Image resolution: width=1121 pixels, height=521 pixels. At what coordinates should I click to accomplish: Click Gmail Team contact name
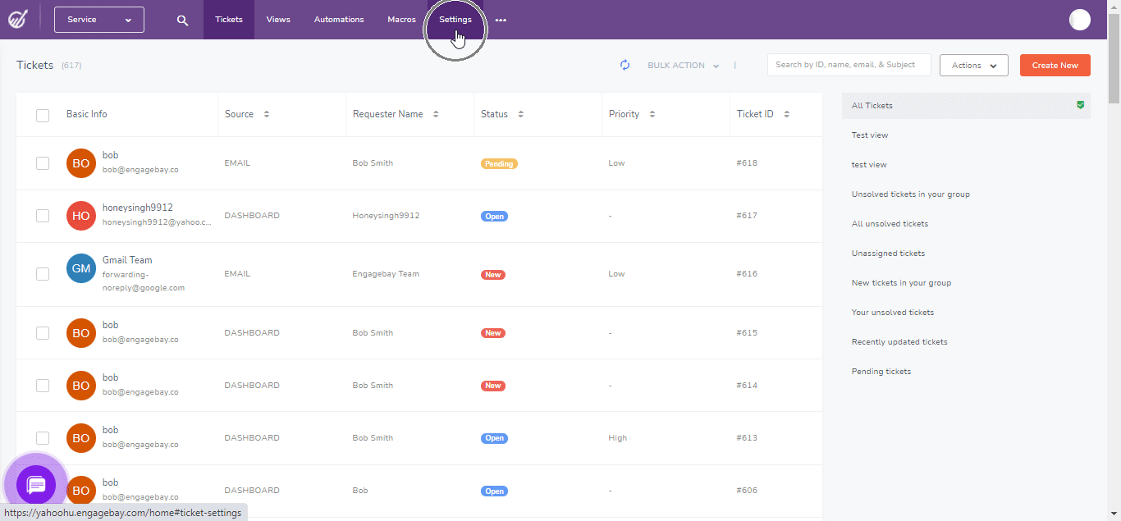point(127,260)
